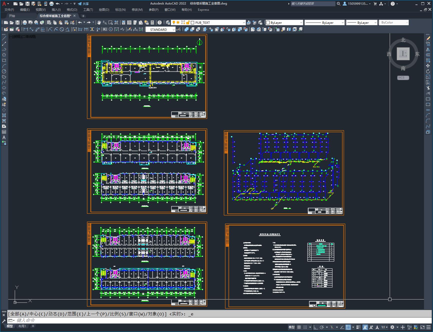
Task: Click the Multiline Text A tool
Action: pos(4,137)
